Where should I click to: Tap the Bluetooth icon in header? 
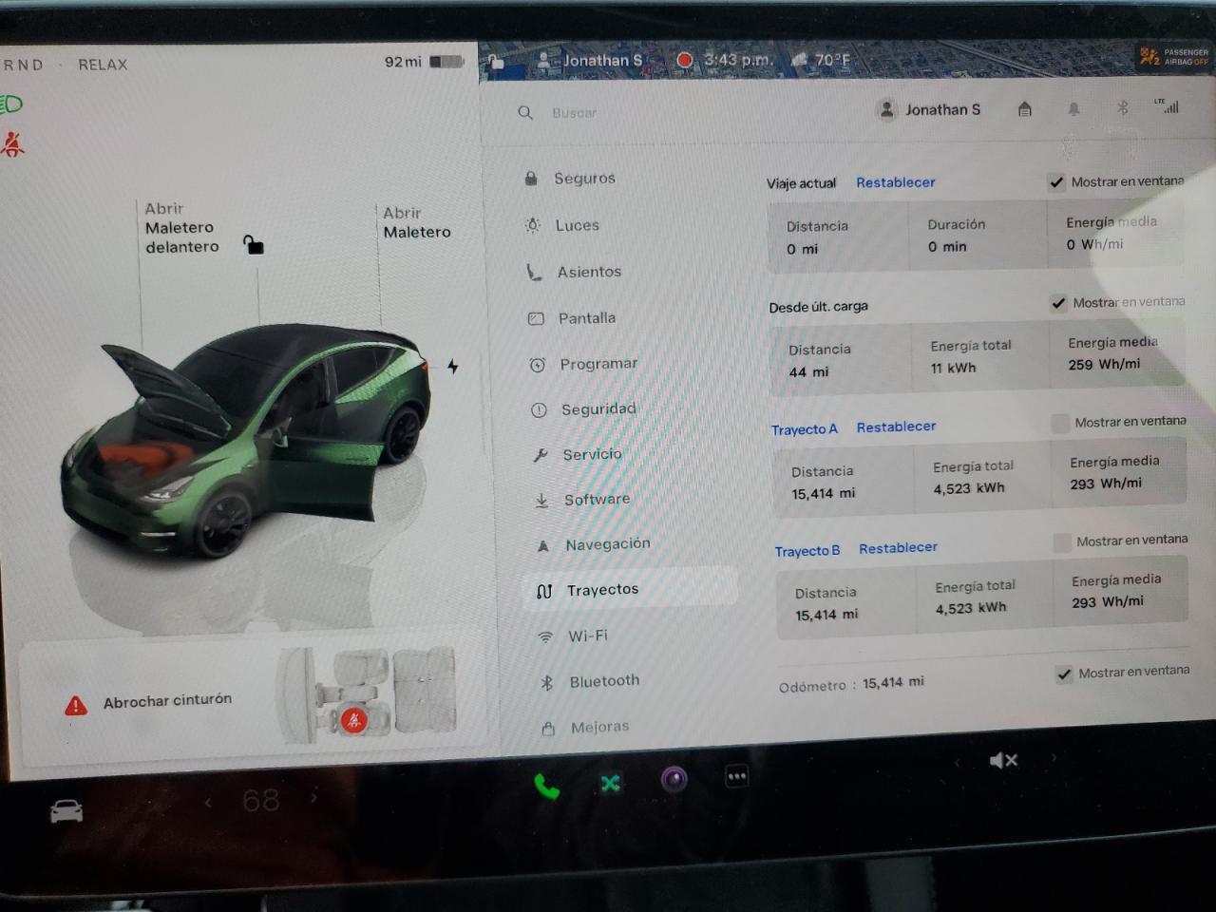1122,108
